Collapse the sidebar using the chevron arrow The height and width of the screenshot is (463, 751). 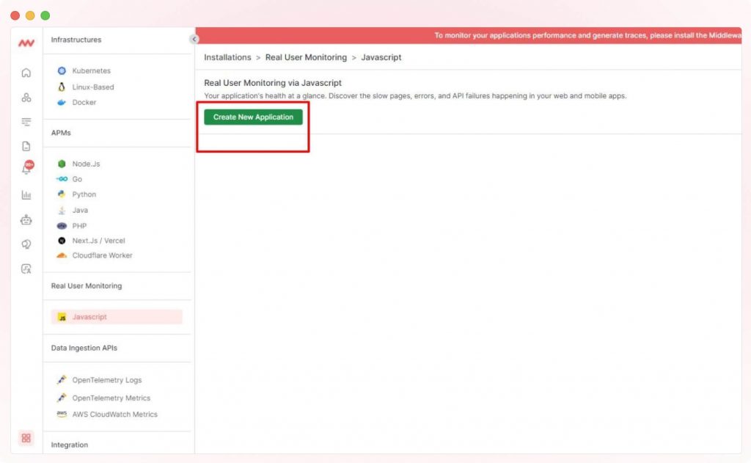[x=194, y=38]
